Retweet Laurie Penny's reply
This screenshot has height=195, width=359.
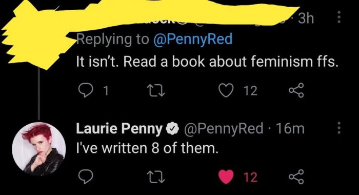pyautogui.click(x=156, y=178)
